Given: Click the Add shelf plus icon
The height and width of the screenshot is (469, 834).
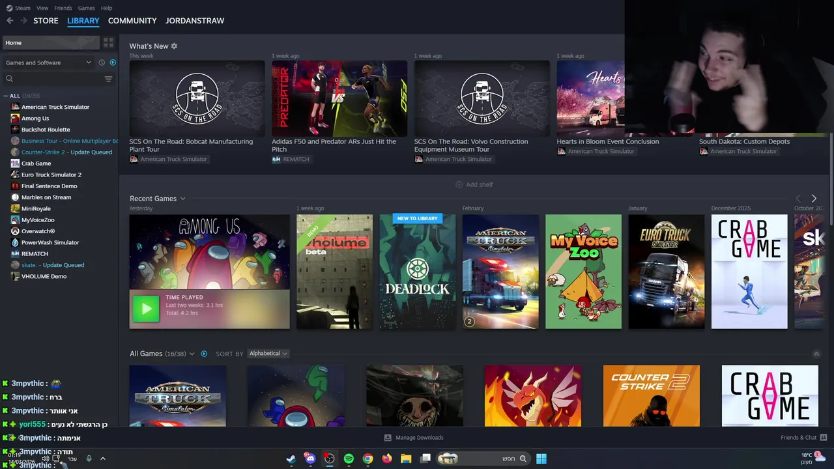Looking at the screenshot, I should click(459, 184).
